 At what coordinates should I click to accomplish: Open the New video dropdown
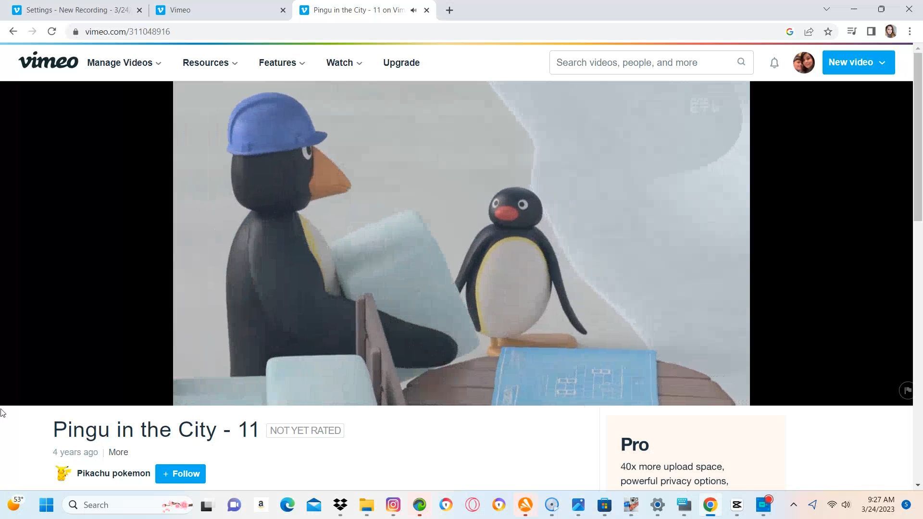[x=858, y=62]
